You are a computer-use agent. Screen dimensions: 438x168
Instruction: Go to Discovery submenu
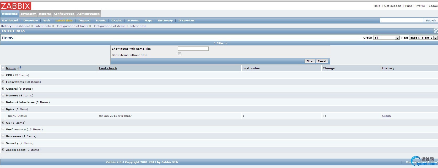[165, 20]
